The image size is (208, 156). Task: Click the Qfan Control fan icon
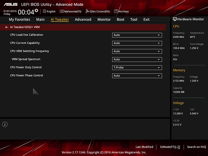[x=87, y=11]
